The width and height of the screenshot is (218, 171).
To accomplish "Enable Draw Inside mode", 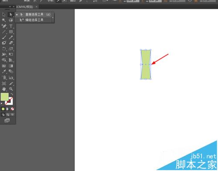I will [12, 115].
